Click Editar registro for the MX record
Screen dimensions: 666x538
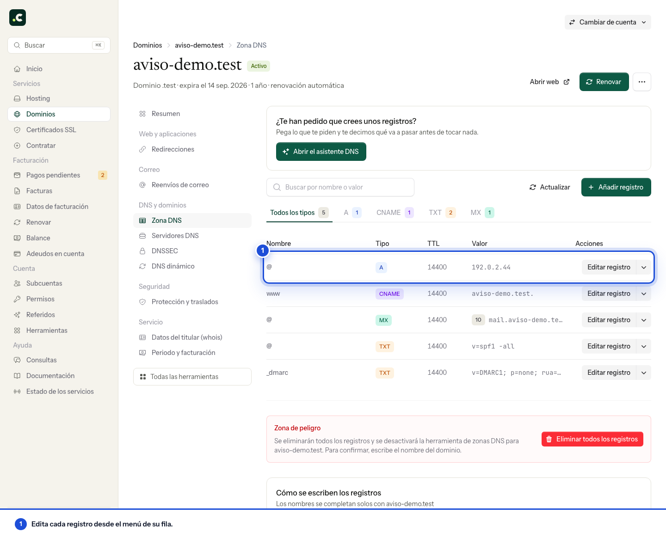[x=609, y=320]
